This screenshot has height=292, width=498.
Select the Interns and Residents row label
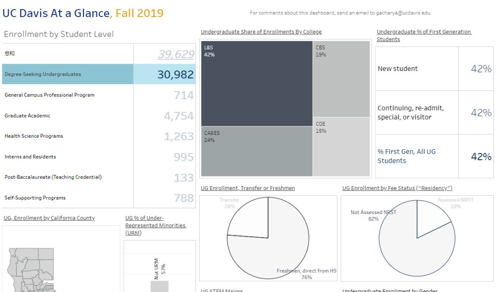(x=30, y=157)
